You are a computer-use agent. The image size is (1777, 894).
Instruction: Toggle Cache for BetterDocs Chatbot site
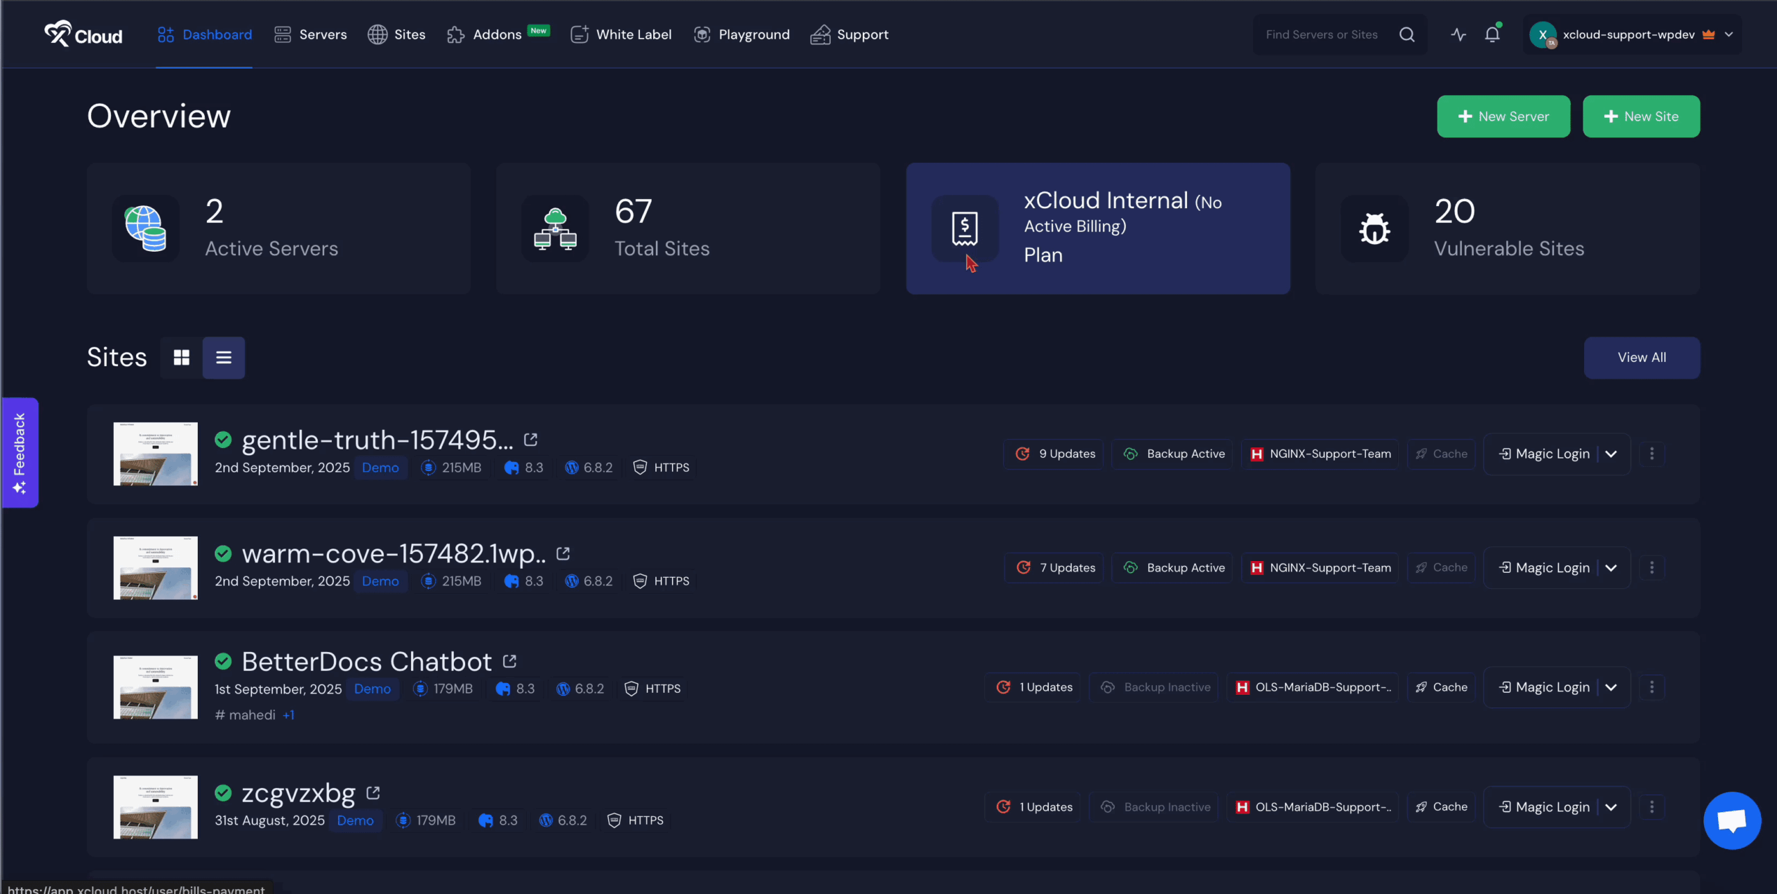pos(1441,687)
